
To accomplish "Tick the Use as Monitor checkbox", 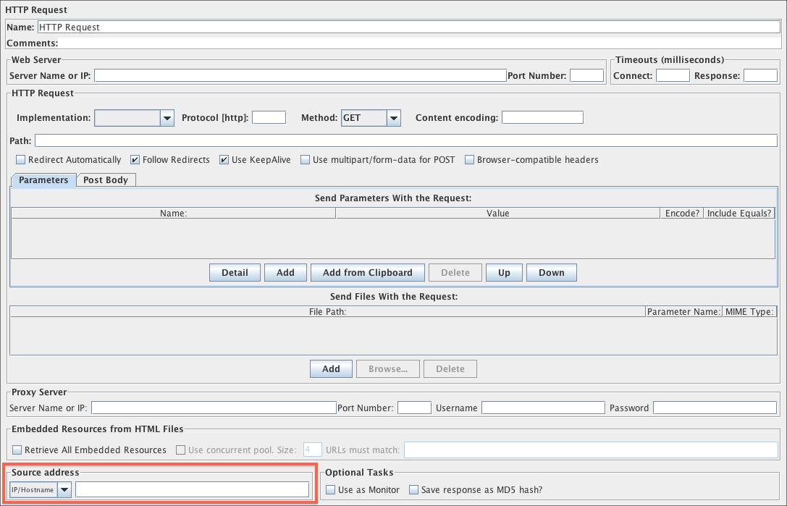I will [x=331, y=490].
